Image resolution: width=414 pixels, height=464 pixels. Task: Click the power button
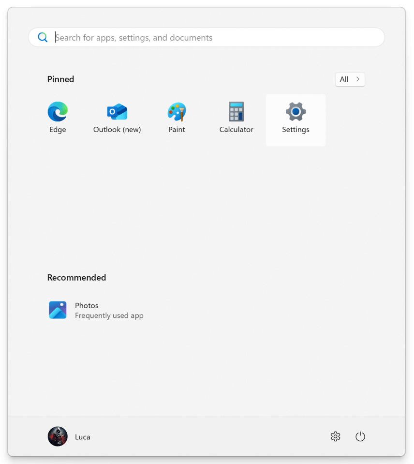(360, 436)
